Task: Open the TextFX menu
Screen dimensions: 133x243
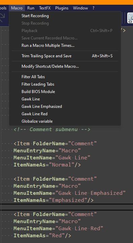Action: click(x=45, y=8)
